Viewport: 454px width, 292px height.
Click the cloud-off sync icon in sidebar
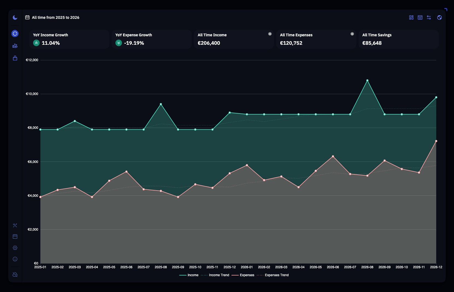coord(15,275)
